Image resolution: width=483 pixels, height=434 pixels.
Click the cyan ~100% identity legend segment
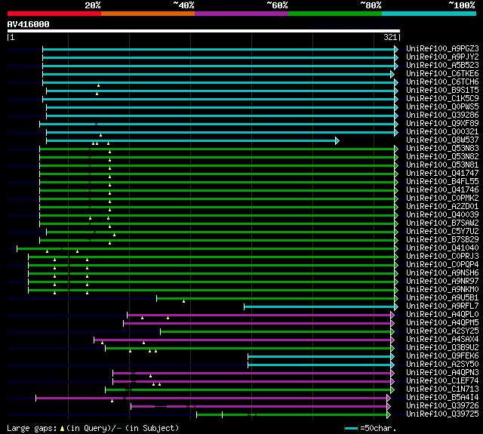point(429,14)
